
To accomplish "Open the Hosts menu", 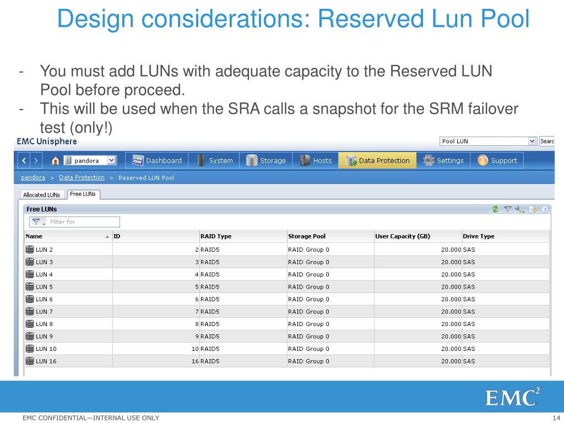I will click(316, 160).
